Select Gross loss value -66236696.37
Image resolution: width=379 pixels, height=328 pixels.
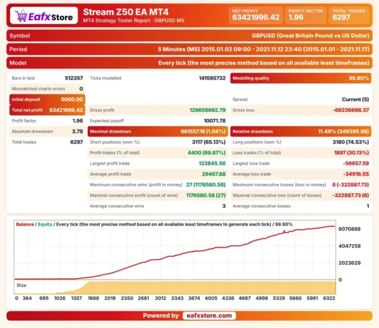[x=351, y=110]
